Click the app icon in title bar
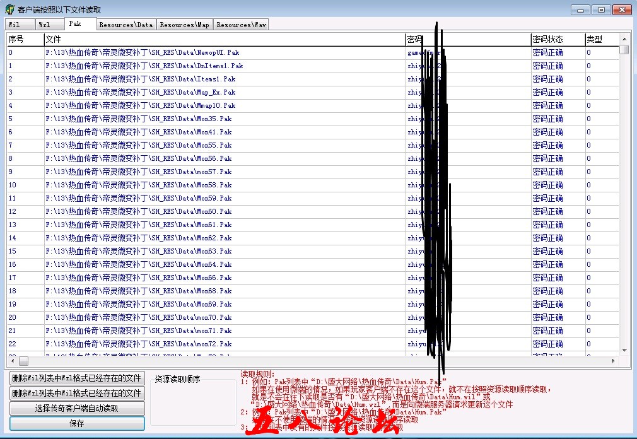 (9, 9)
